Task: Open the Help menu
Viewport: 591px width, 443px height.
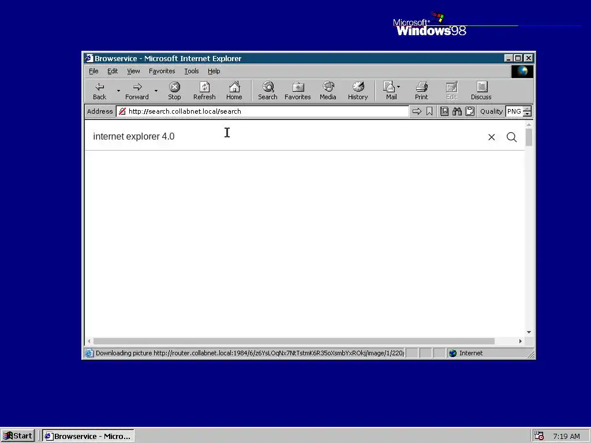Action: [x=214, y=71]
